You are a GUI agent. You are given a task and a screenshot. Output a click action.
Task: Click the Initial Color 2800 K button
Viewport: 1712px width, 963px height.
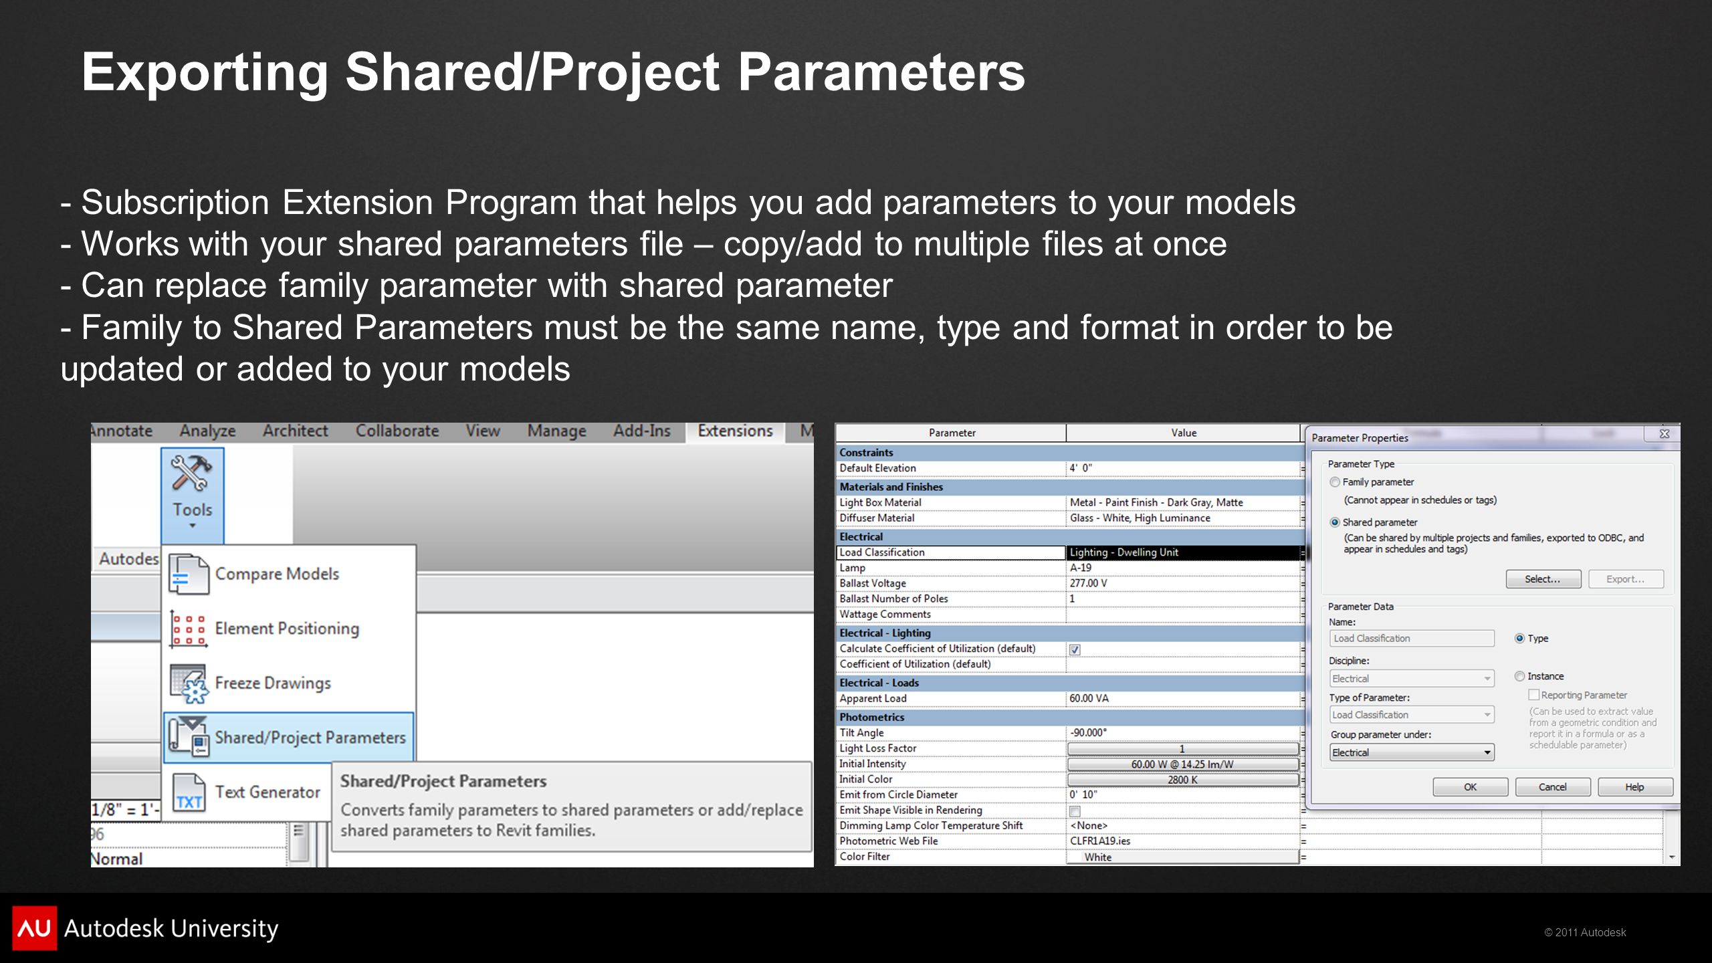coord(1182,780)
